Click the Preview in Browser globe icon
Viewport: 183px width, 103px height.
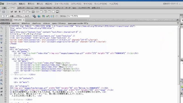click(x=39, y=16)
